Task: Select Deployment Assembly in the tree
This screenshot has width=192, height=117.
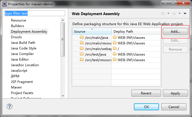Action: click(29, 32)
